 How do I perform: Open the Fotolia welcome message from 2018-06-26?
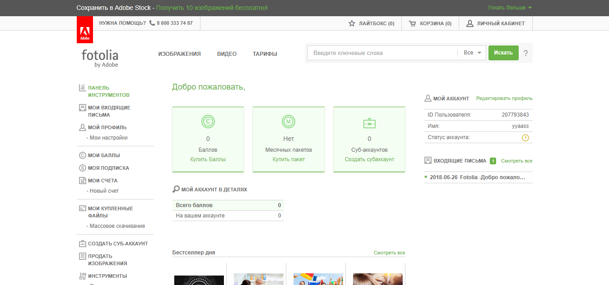pos(477,177)
